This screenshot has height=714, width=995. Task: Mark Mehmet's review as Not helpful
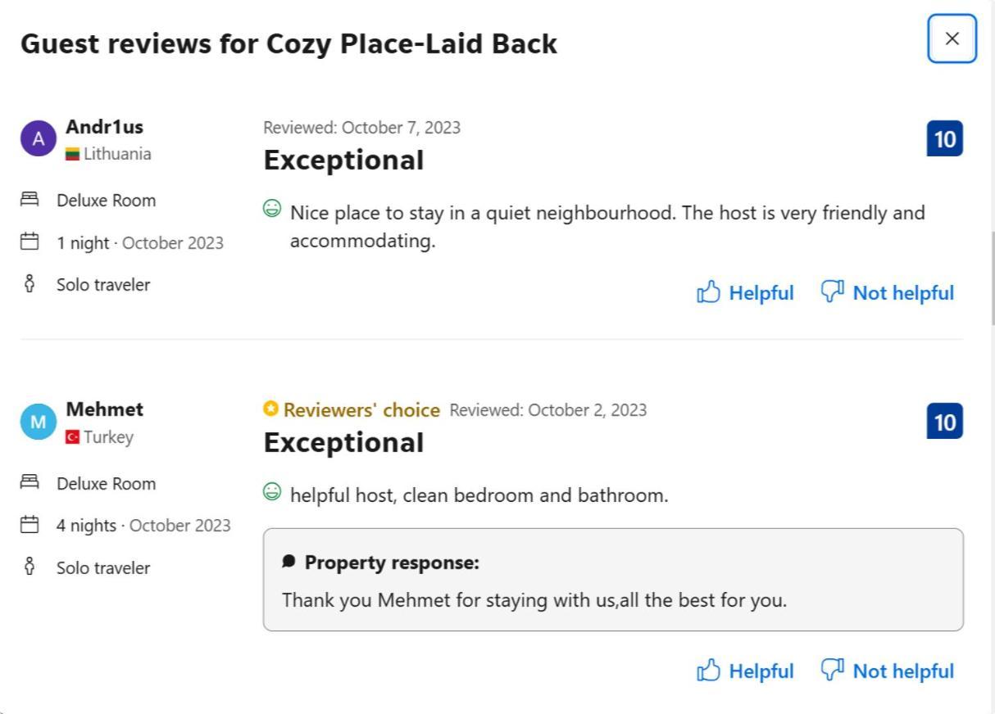pyautogui.click(x=888, y=671)
